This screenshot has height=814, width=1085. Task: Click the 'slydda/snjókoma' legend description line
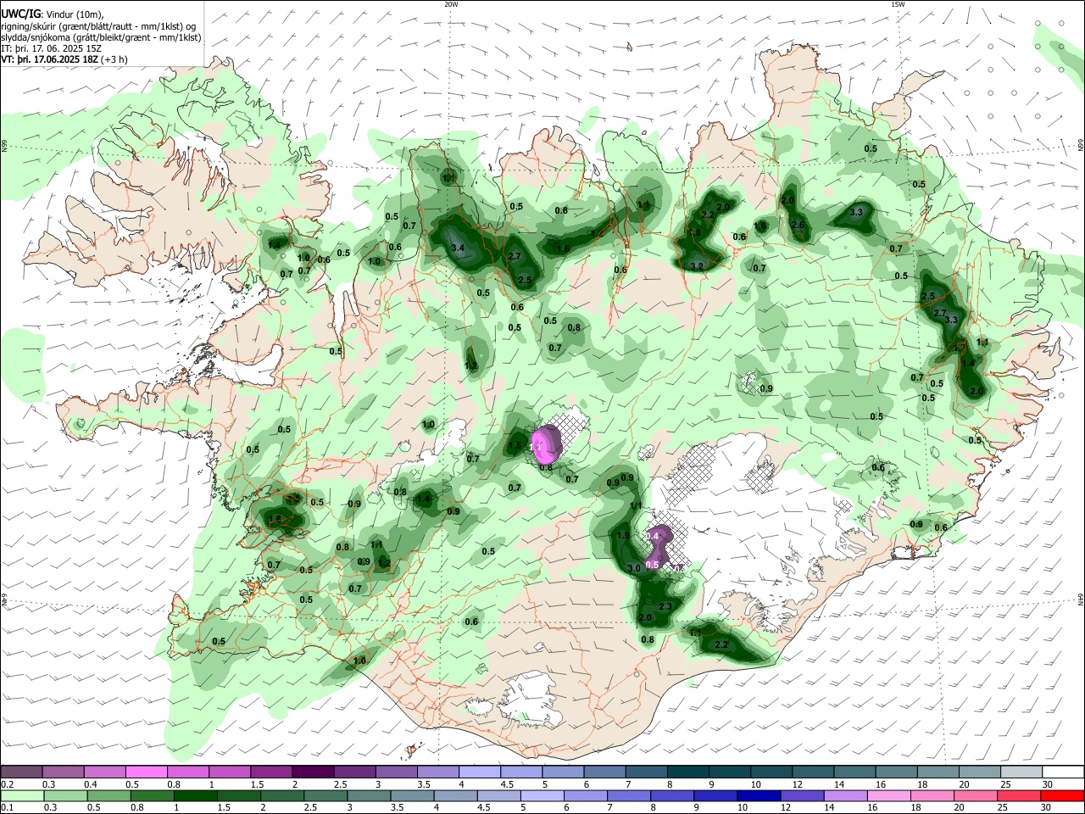click(101, 37)
